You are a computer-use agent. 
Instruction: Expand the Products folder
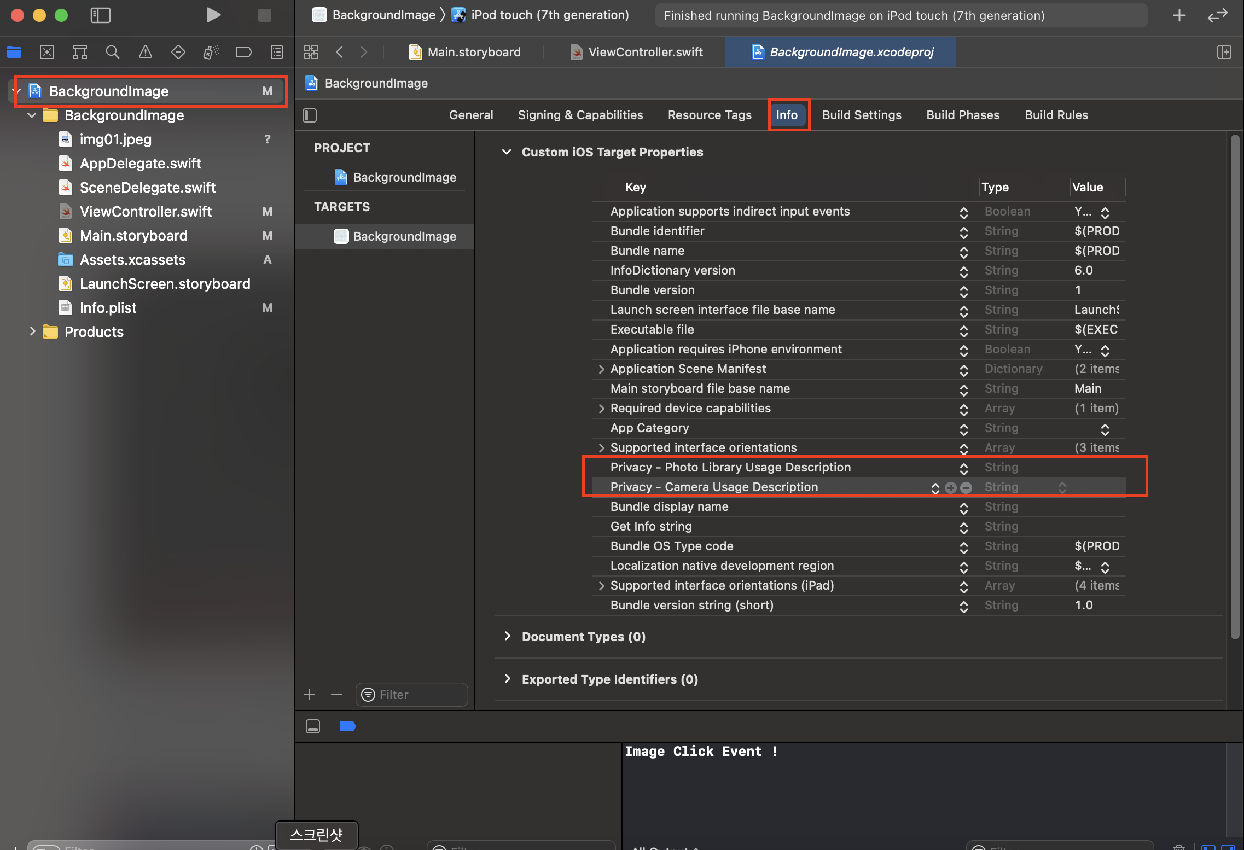click(x=32, y=331)
